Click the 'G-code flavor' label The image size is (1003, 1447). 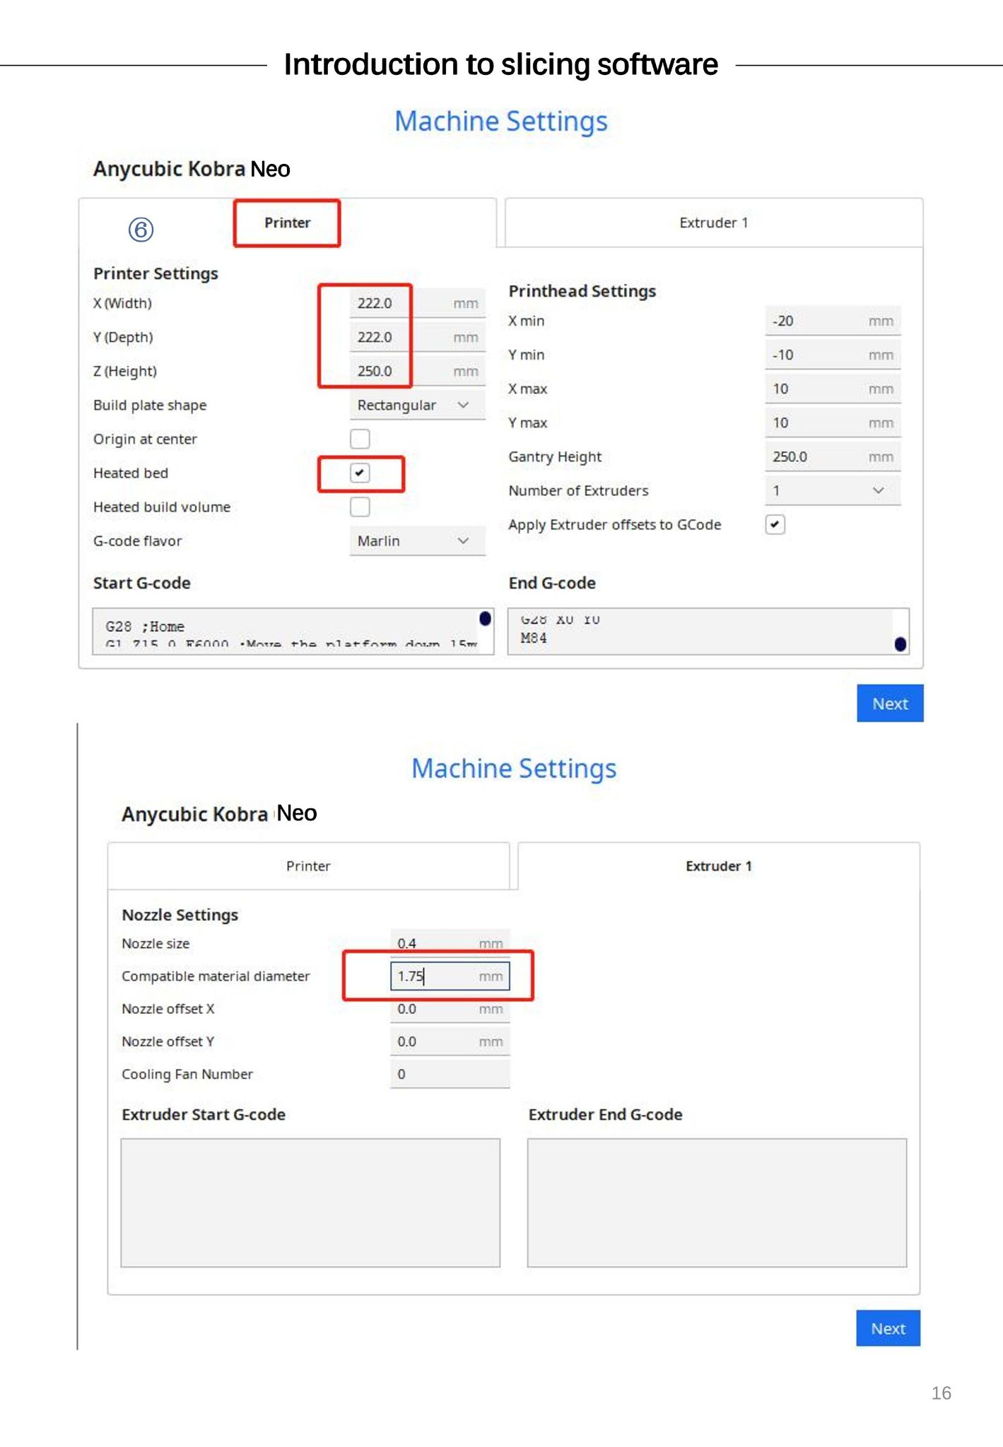pos(138,541)
